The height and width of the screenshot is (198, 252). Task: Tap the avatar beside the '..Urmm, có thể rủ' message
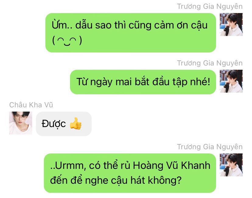tap(231, 165)
